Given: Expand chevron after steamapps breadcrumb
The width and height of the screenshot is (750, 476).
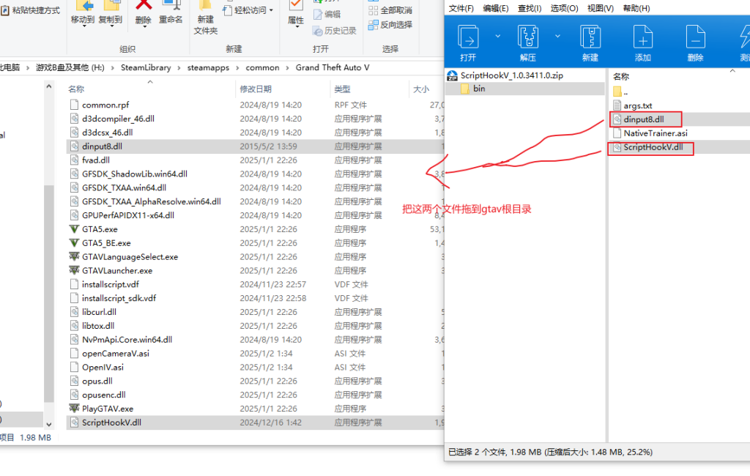Looking at the screenshot, I should click(x=237, y=68).
